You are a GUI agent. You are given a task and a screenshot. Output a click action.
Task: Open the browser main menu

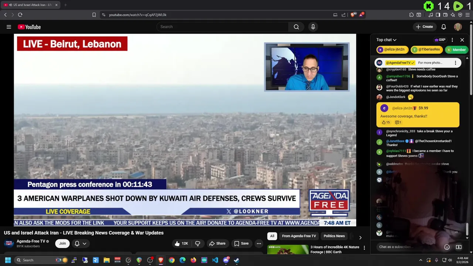[468, 15]
